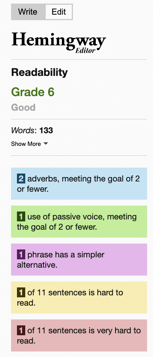Click the Editor subtitle in logo
Screen dimensions: 153x357
pyautogui.click(x=85, y=50)
